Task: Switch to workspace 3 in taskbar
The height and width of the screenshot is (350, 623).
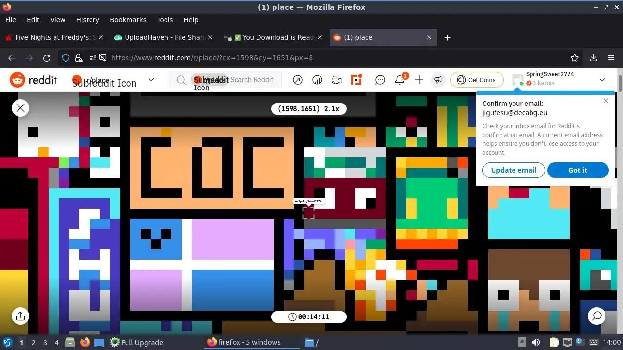Action: (x=45, y=342)
